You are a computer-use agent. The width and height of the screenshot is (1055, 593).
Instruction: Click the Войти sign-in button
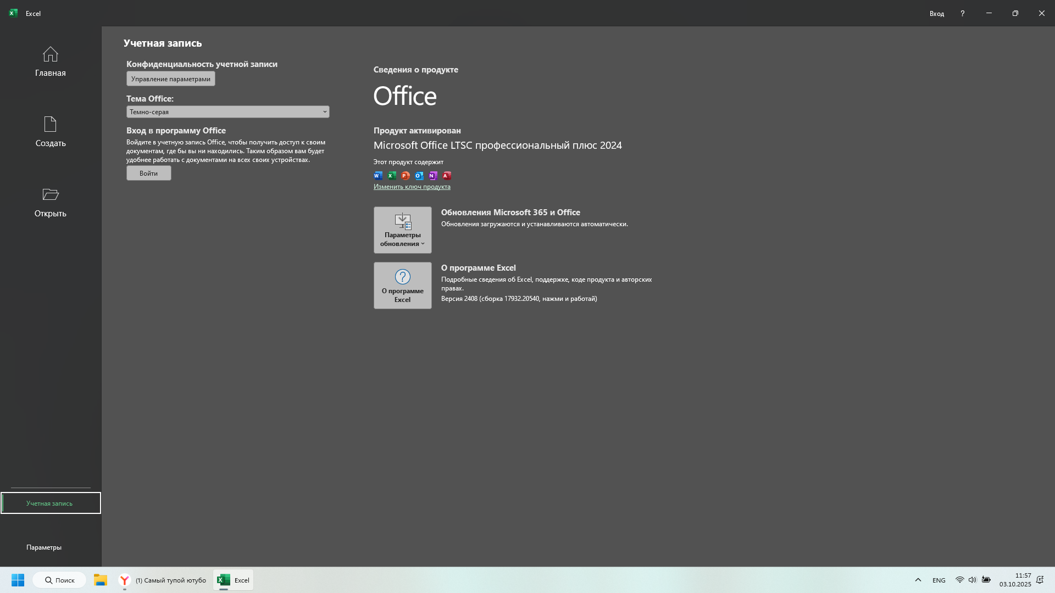[148, 174]
